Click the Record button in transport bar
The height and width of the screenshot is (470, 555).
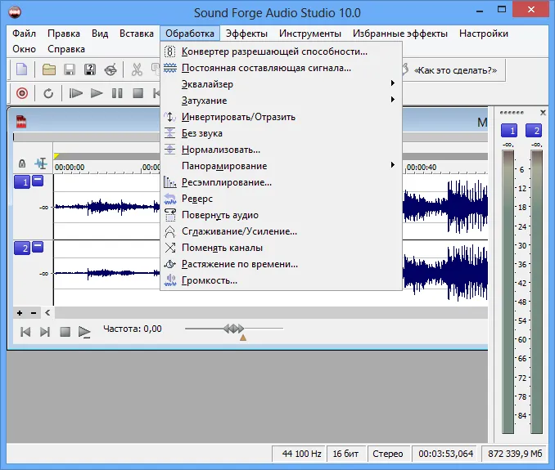point(22,93)
